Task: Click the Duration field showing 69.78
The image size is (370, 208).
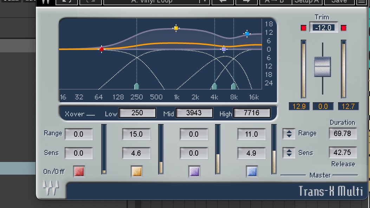Action: click(x=343, y=134)
